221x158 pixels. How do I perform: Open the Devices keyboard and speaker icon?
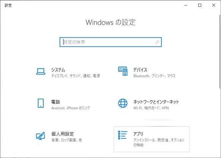(x=123, y=71)
